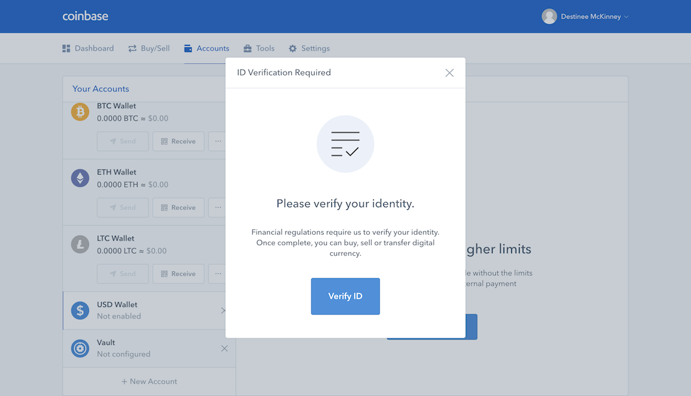Receive into the LTC Wallet
The height and width of the screenshot is (396, 691).
(x=178, y=274)
